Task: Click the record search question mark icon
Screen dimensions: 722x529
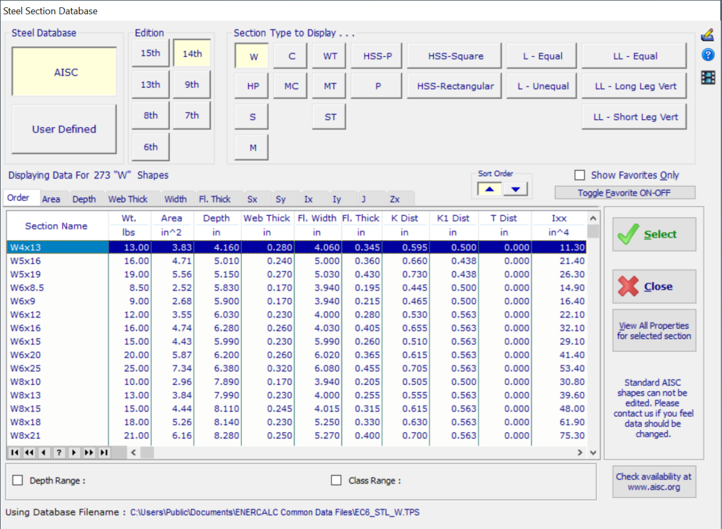Action: 59,452
